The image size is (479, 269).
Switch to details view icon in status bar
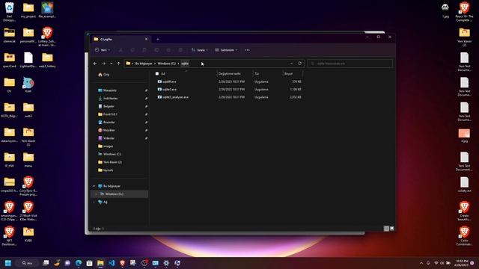pos(386,229)
